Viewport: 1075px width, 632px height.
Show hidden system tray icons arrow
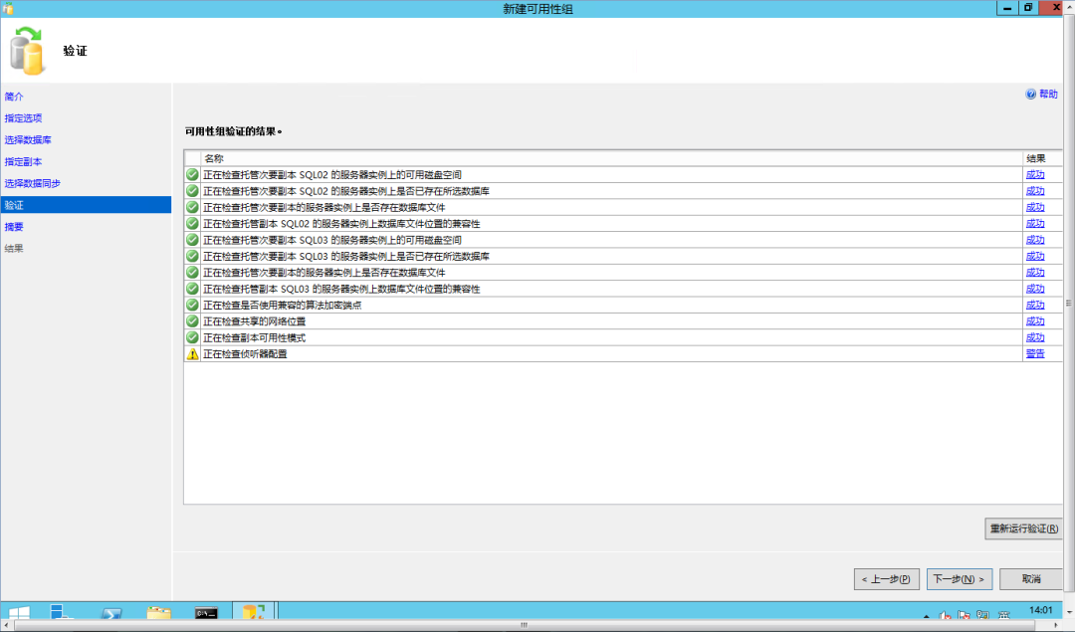pos(927,615)
